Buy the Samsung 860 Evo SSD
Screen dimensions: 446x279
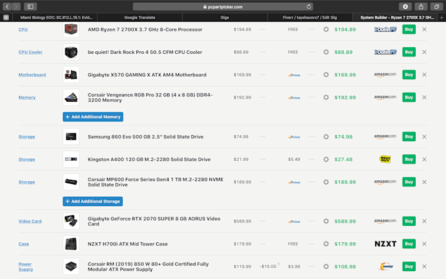pos(409,137)
